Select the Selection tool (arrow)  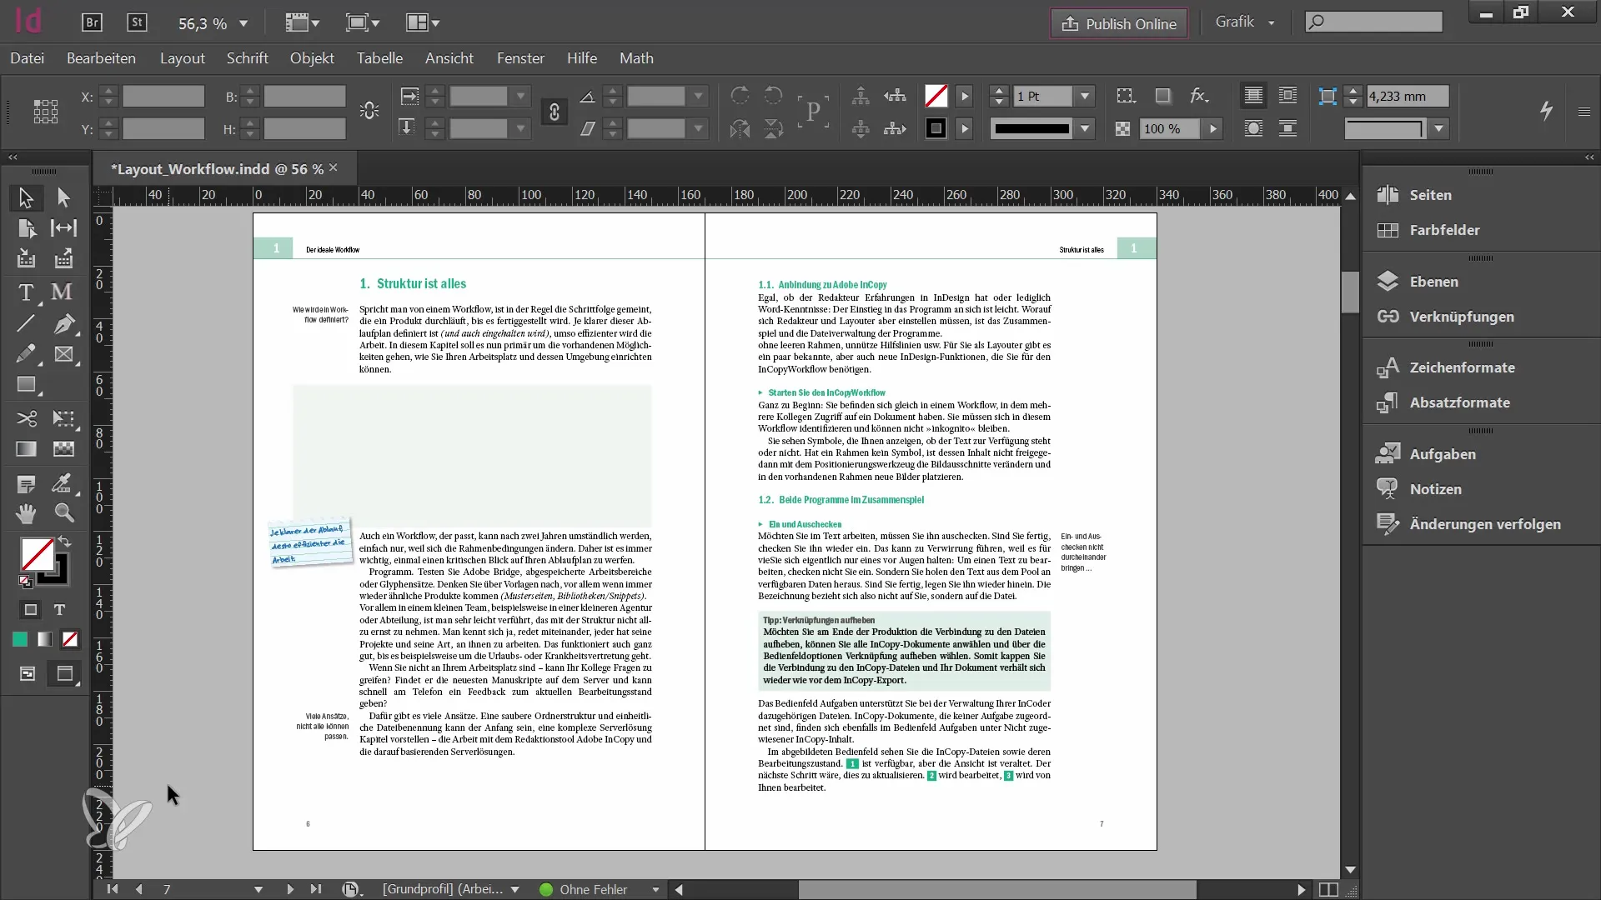pyautogui.click(x=25, y=196)
